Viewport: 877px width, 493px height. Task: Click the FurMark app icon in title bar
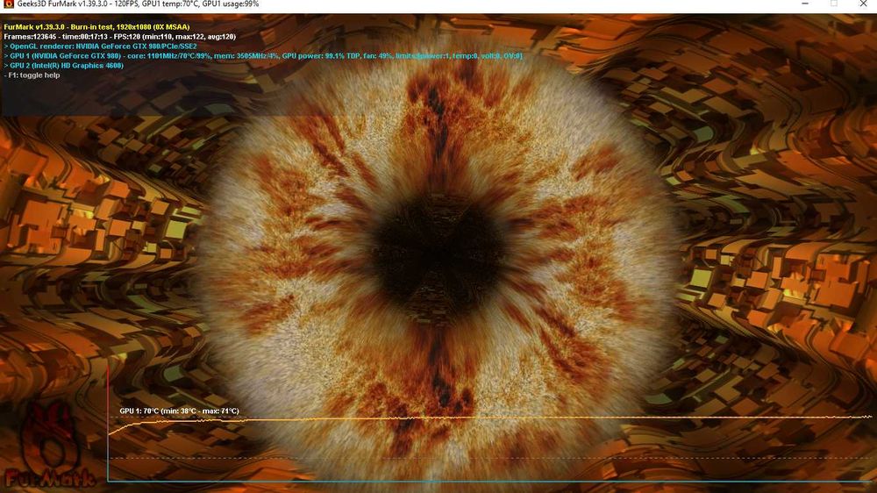pos(9,4)
